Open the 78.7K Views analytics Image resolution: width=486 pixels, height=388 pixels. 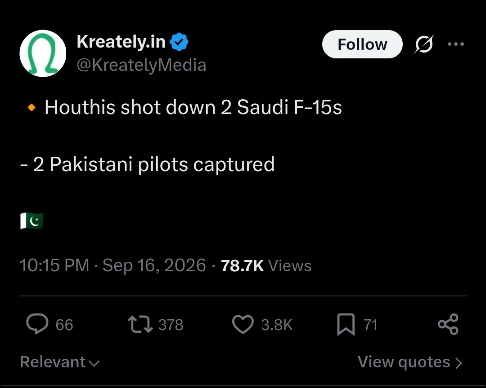[266, 265]
